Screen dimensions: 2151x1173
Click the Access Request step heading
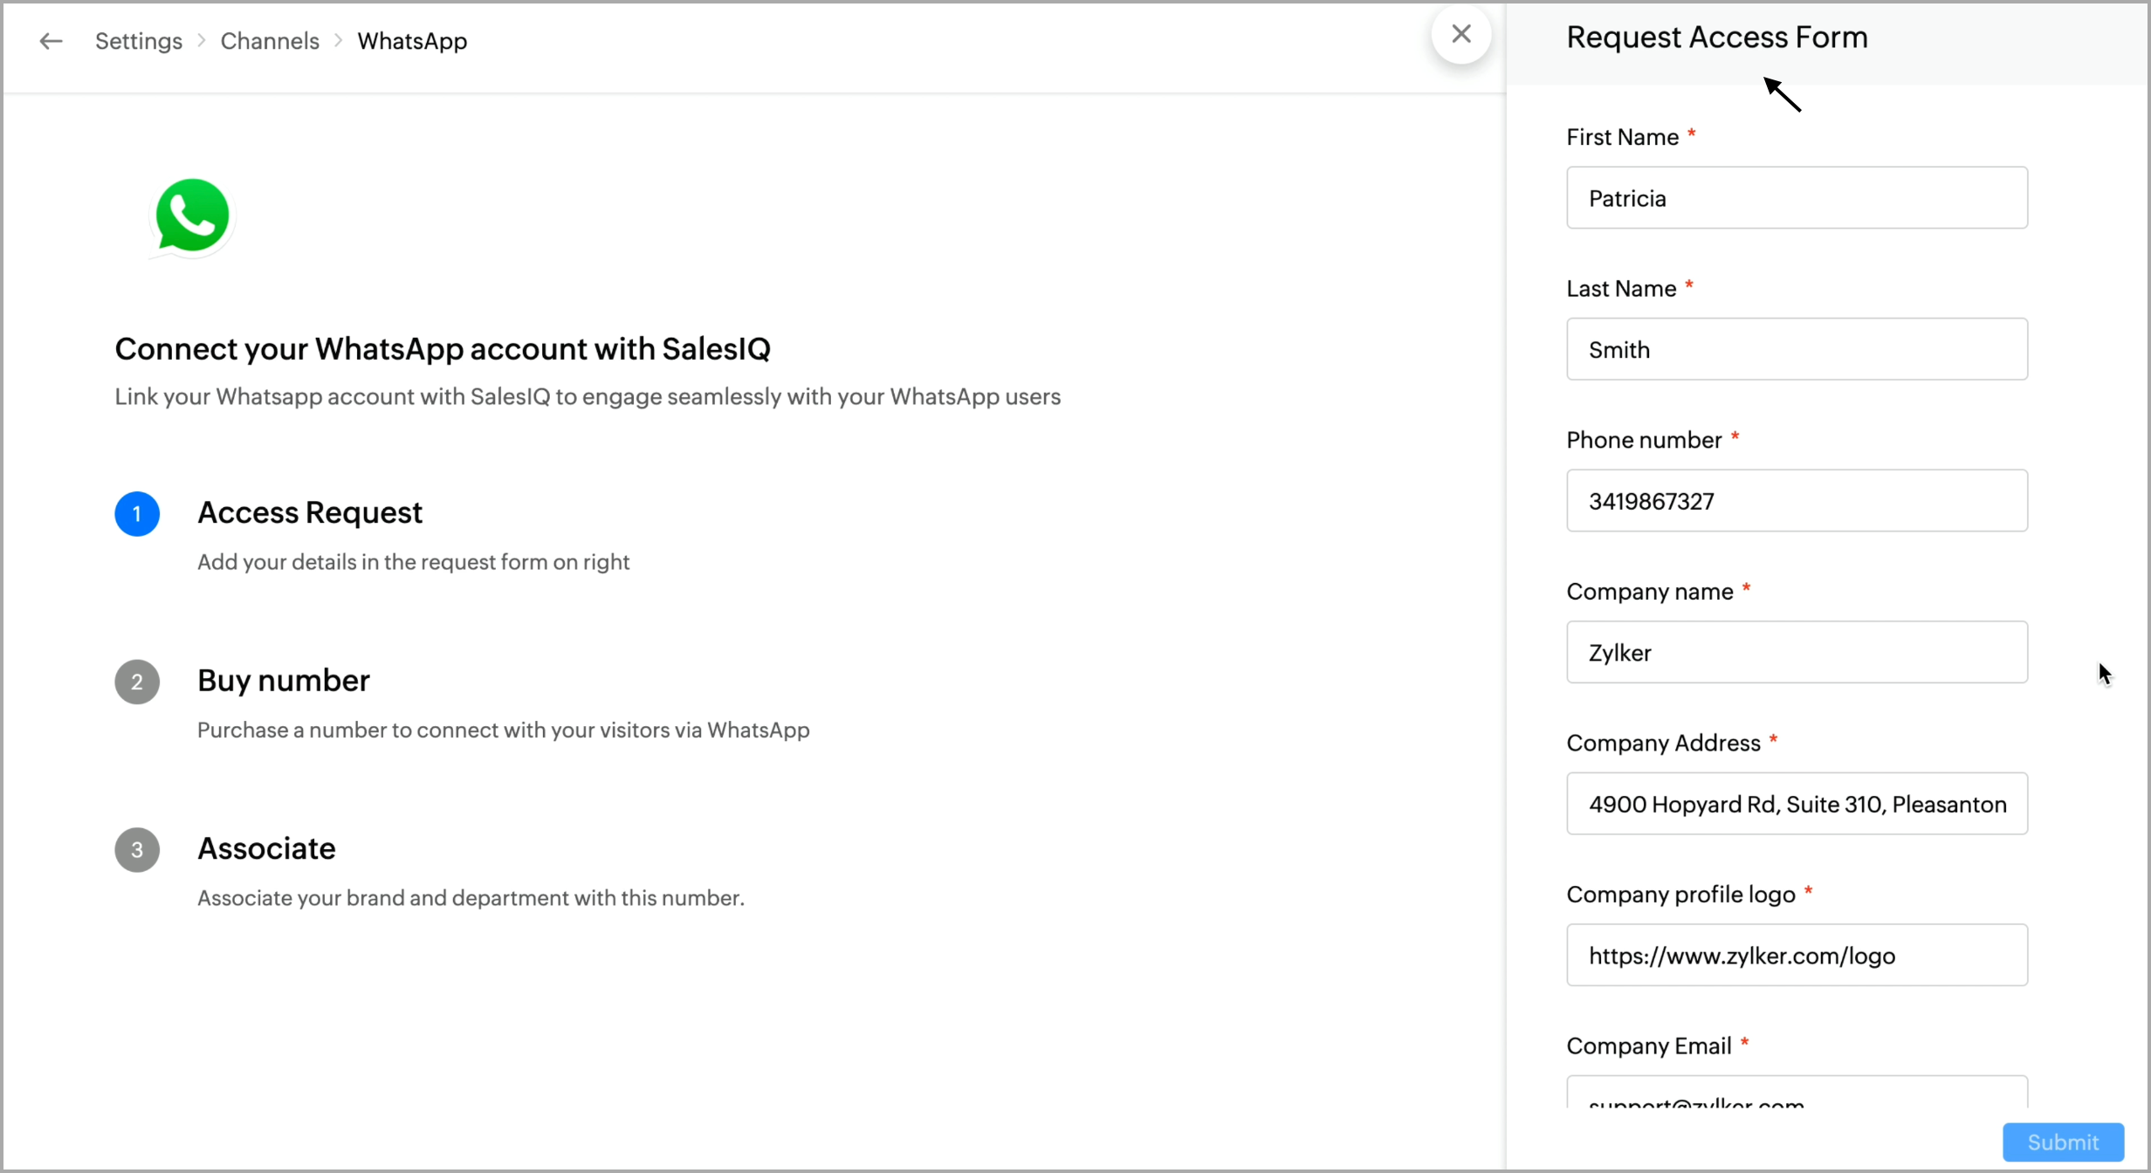tap(310, 512)
